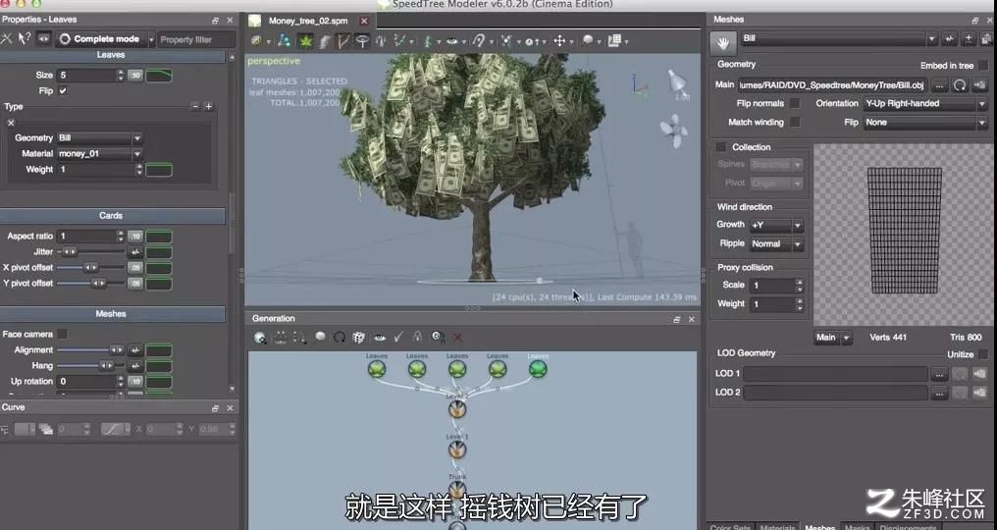Click the dice randomize icon in Generation toolbar
Screen dimensions: 997x530
pyautogui.click(x=358, y=338)
